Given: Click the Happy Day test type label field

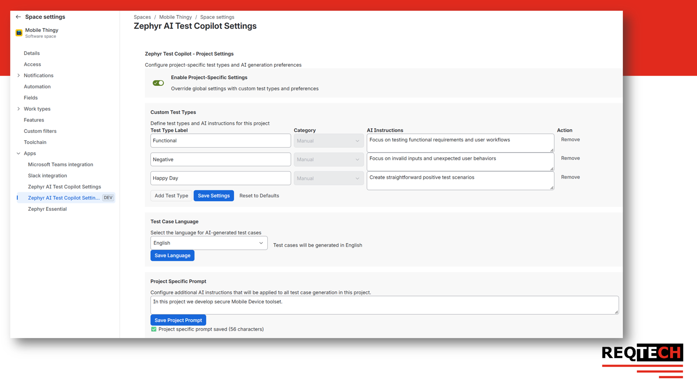Looking at the screenshot, I should pyautogui.click(x=221, y=178).
